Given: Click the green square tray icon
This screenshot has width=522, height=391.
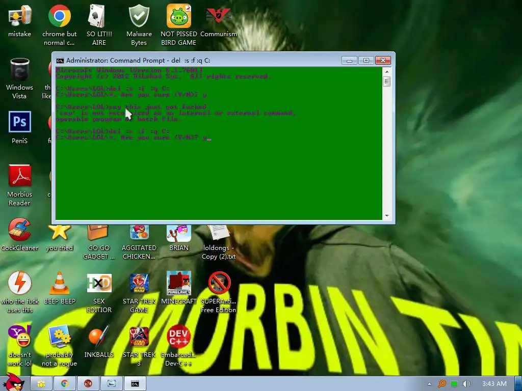Looking at the screenshot, I should point(454,384).
